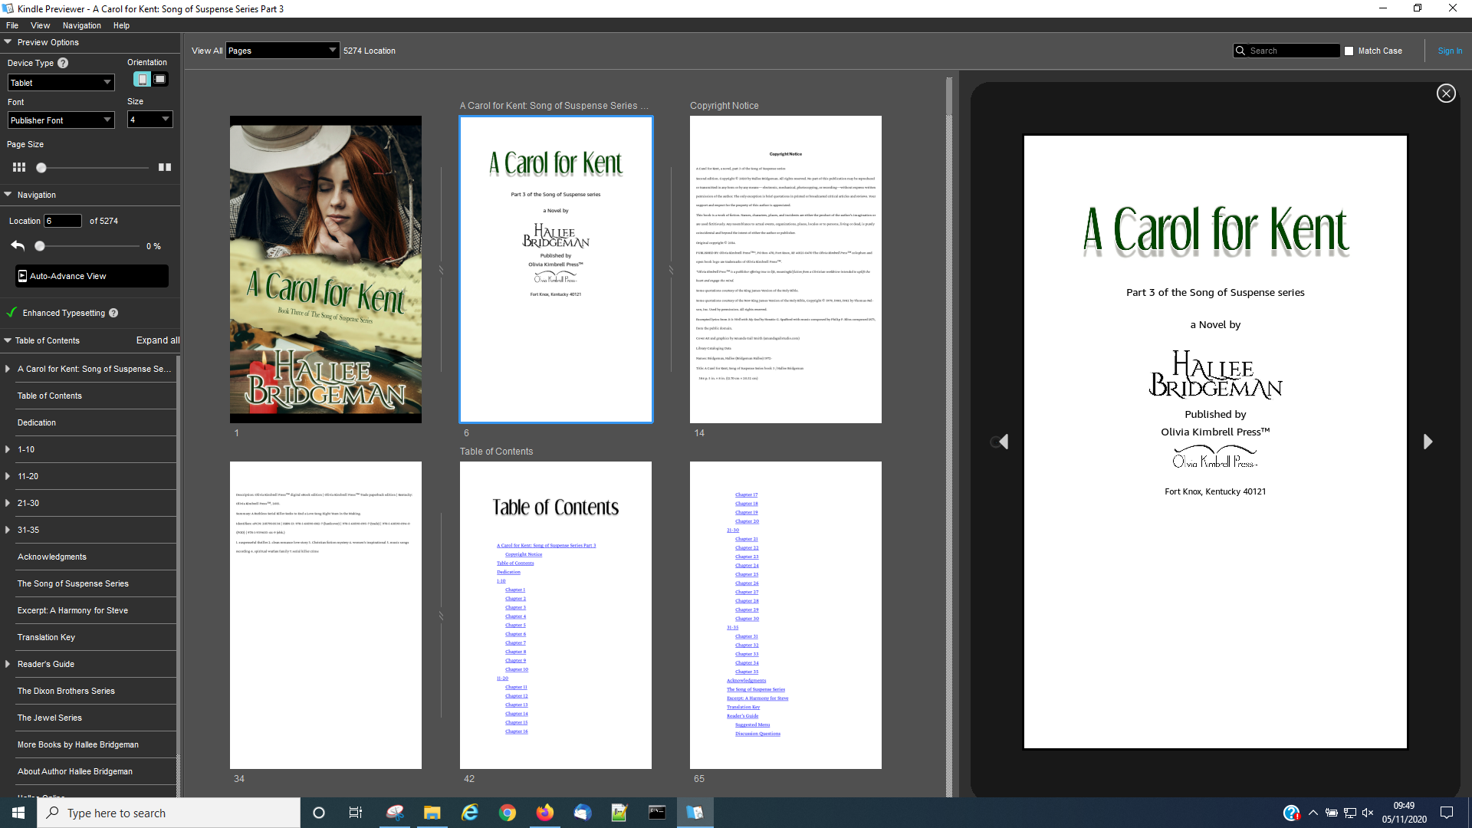Open the Publisher Font dropdown
The image size is (1472, 828).
tap(61, 120)
